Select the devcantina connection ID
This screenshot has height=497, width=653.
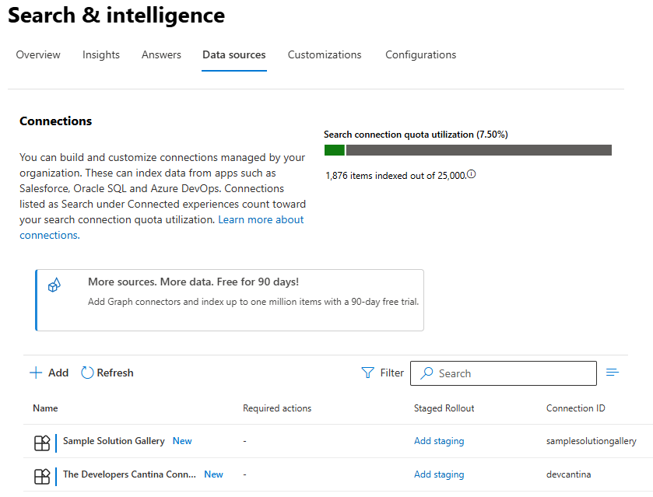pos(568,474)
